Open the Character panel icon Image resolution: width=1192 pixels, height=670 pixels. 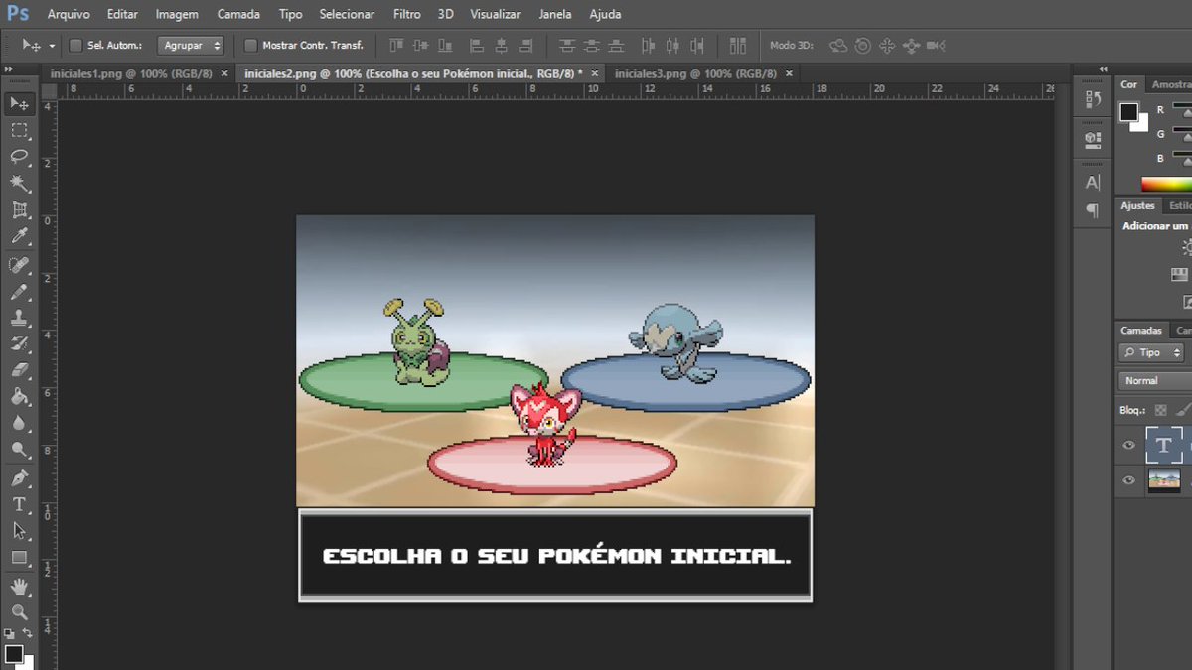pos(1093,183)
